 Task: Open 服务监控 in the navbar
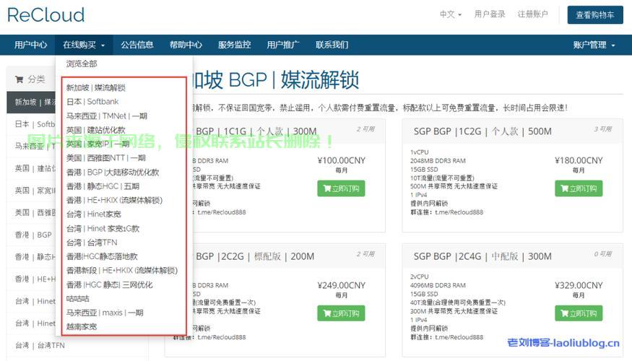pyautogui.click(x=234, y=45)
